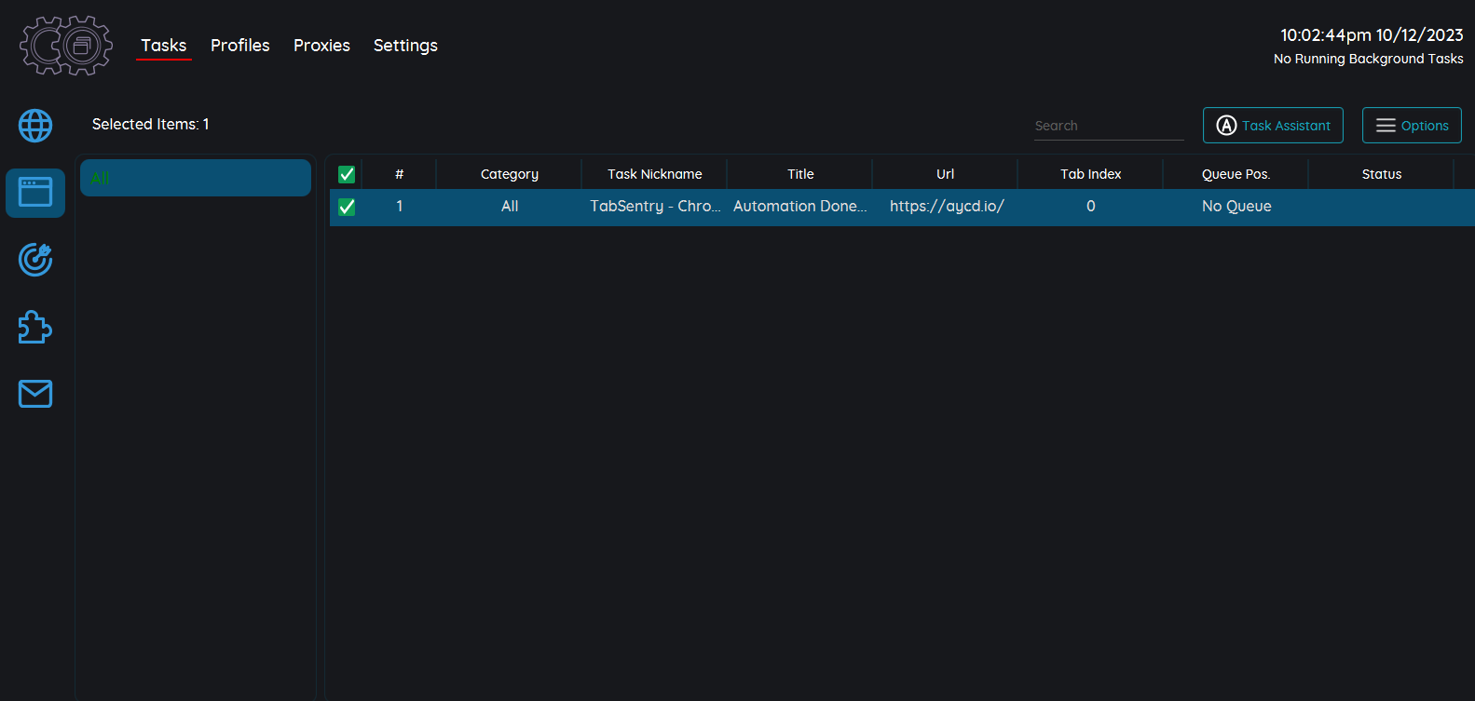Click the No Queue cell
The width and height of the screenshot is (1475, 701).
[x=1236, y=207]
